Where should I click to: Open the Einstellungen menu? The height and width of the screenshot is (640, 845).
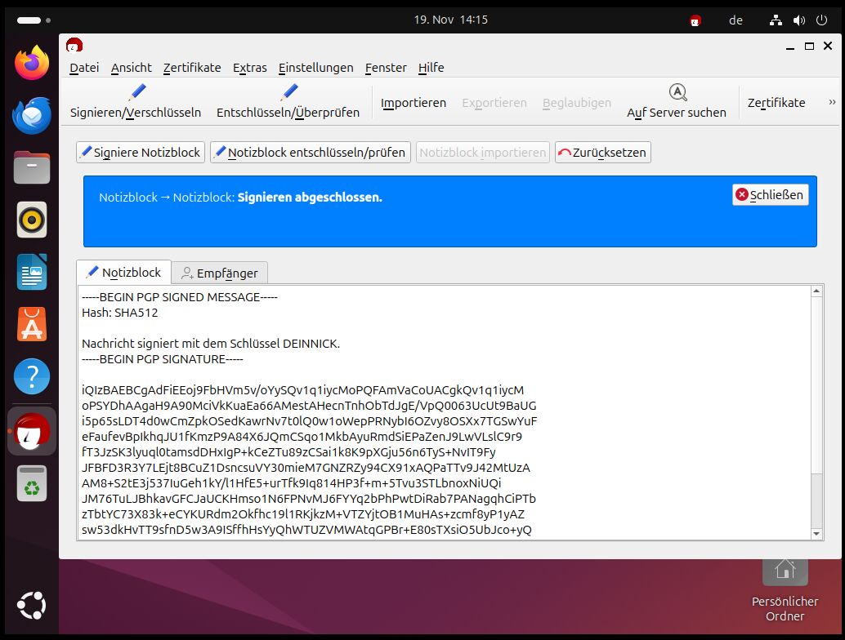(x=315, y=68)
